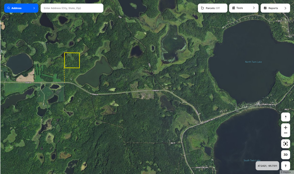Zoom in with the plus button
The image size is (294, 174).
[286, 128]
